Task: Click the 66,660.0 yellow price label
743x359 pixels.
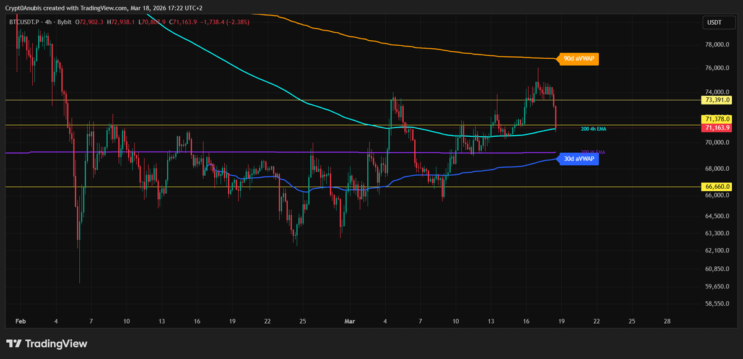Action: click(718, 186)
